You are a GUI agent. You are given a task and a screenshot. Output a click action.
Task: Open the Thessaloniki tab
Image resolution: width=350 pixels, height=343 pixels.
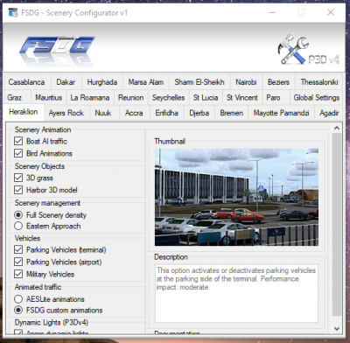(319, 82)
